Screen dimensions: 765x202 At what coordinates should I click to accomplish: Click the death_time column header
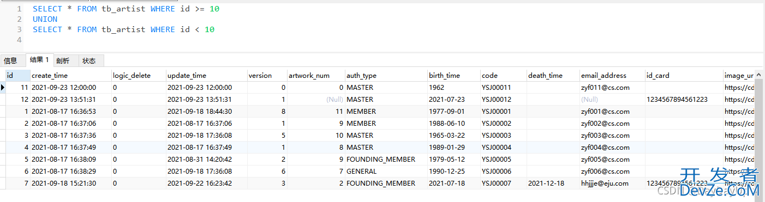click(553, 75)
